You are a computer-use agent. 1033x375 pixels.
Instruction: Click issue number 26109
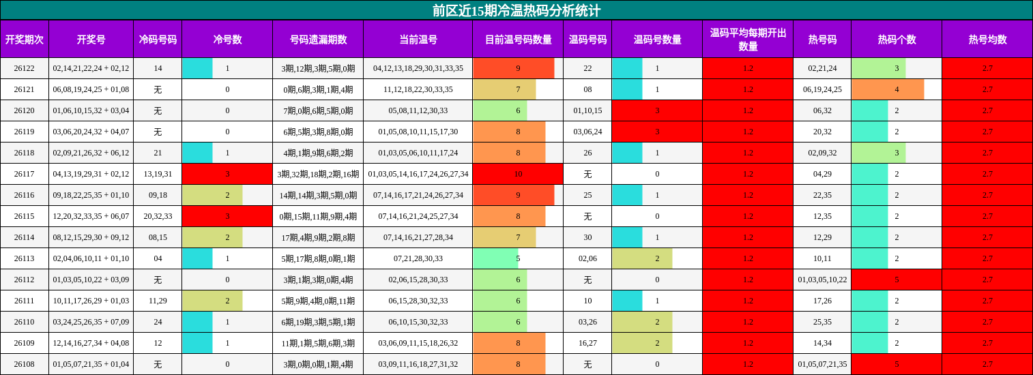25,343
